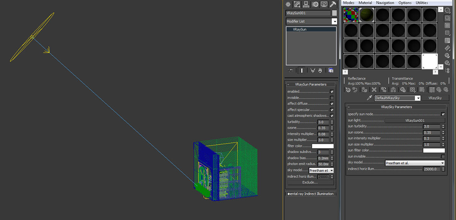Image resolution: width=456 pixels, height=220 pixels.
Task: Toggle the checkered background icon
Action: (x=448, y=25)
